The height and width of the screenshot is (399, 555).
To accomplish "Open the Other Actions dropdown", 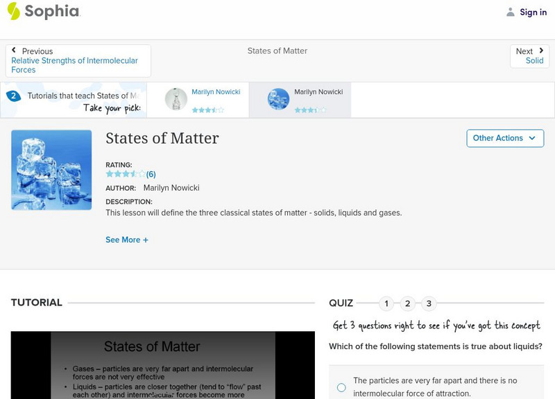I will point(504,138).
